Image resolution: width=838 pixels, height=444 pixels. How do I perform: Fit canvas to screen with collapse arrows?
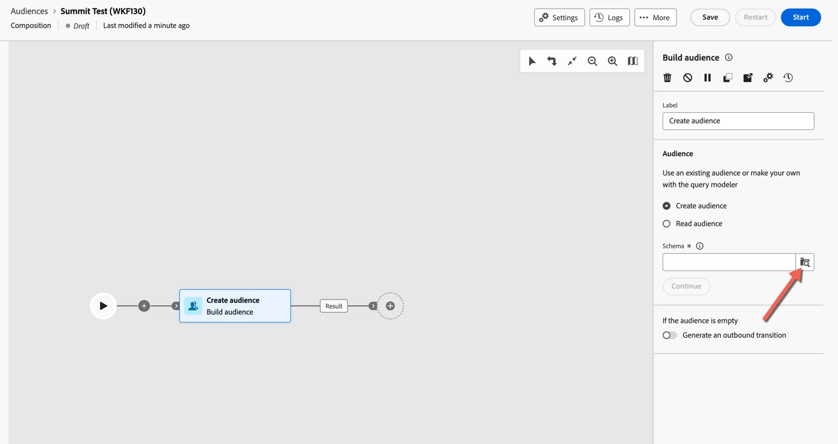[x=572, y=61]
